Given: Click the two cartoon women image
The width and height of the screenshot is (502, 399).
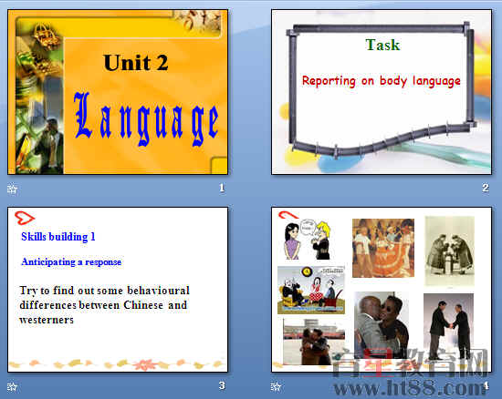Looking at the screenshot, I should coord(308,239).
